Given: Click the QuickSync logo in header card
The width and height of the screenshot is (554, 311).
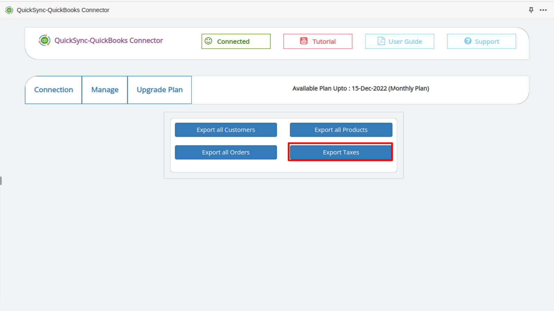Looking at the screenshot, I should (x=44, y=40).
